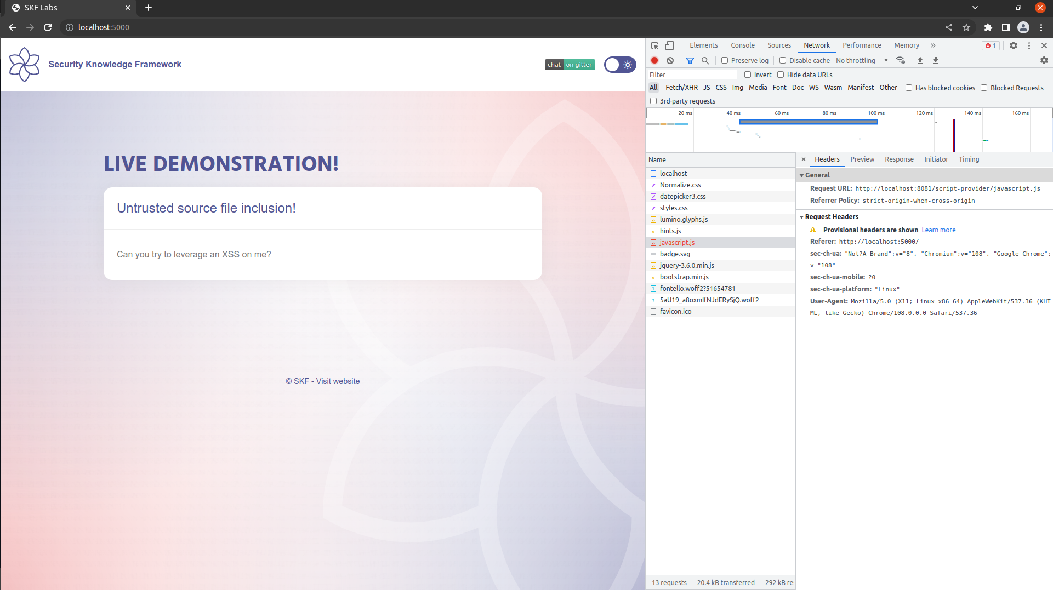Open the Preview tab
This screenshot has width=1053, height=590.
862,159
